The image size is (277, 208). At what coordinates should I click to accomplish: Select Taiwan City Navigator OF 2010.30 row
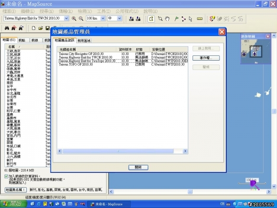[122, 54]
